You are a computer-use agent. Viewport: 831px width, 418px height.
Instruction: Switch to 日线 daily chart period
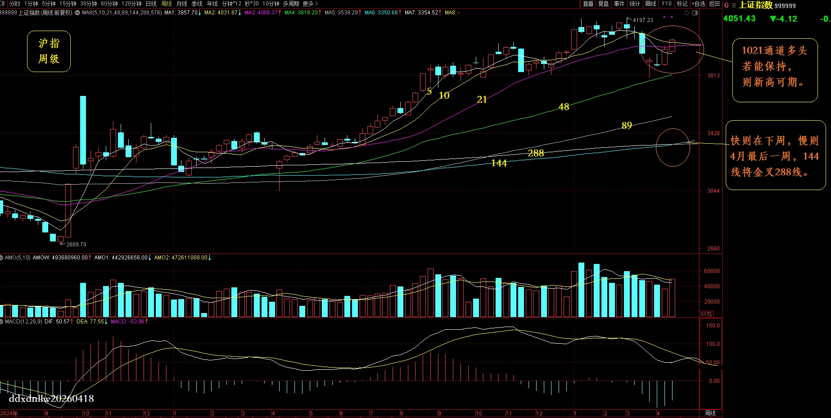151,4
